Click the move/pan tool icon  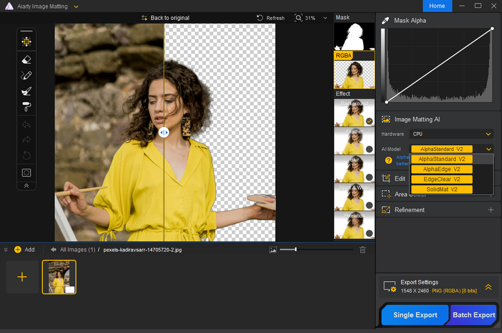pyautogui.click(x=26, y=42)
